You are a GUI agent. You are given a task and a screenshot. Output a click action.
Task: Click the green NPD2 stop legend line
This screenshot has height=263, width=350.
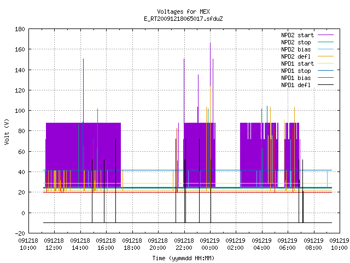(x=325, y=42)
